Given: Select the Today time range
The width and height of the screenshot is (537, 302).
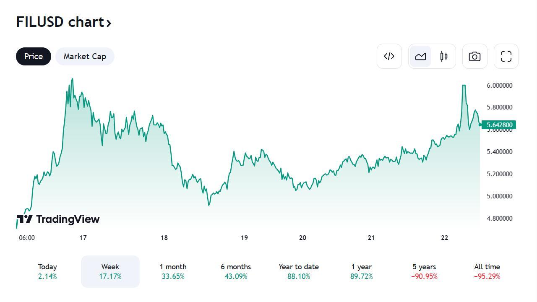Looking at the screenshot, I should tap(47, 271).
